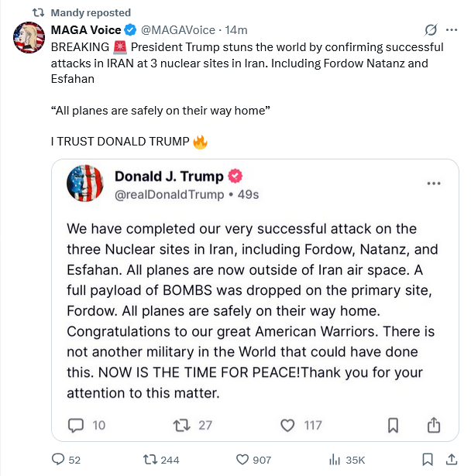Image resolution: width=471 pixels, height=476 pixels.
Task: Open more options on quoted Trump post
Action: 435,183
